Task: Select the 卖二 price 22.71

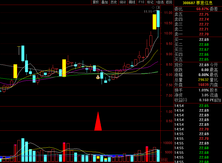Action: pyautogui.click(x=204, y=29)
